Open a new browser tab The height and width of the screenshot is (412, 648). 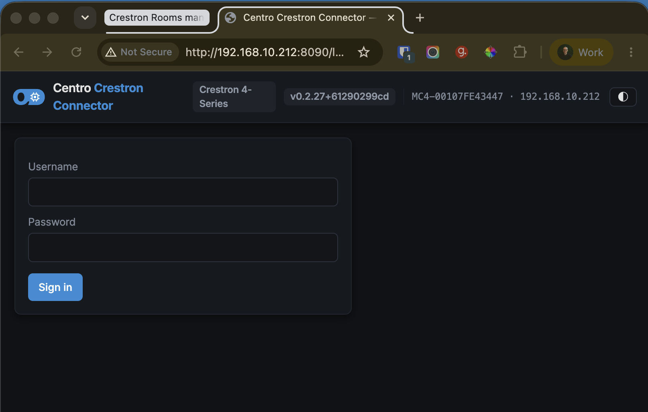point(420,18)
